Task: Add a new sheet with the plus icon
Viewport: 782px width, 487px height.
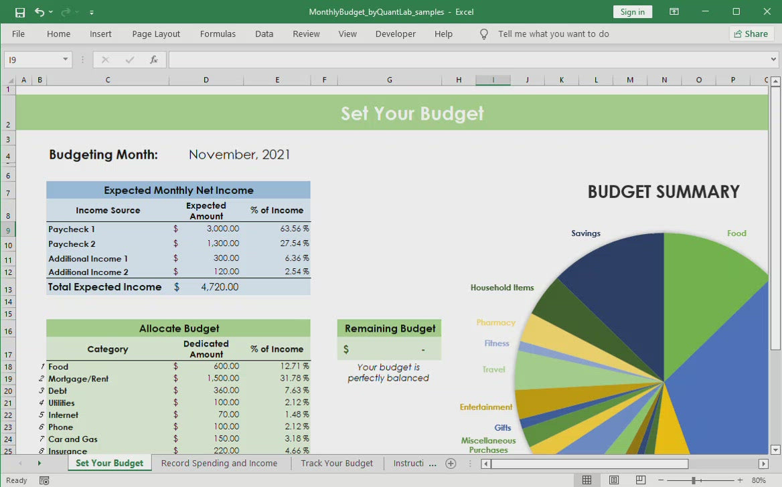Action: [x=451, y=464]
